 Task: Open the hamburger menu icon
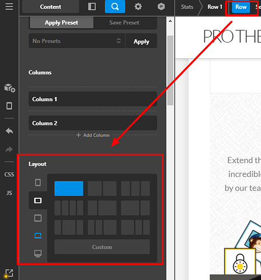point(9,7)
